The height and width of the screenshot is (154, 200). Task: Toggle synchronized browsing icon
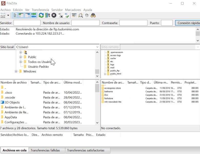(x=87, y=15)
